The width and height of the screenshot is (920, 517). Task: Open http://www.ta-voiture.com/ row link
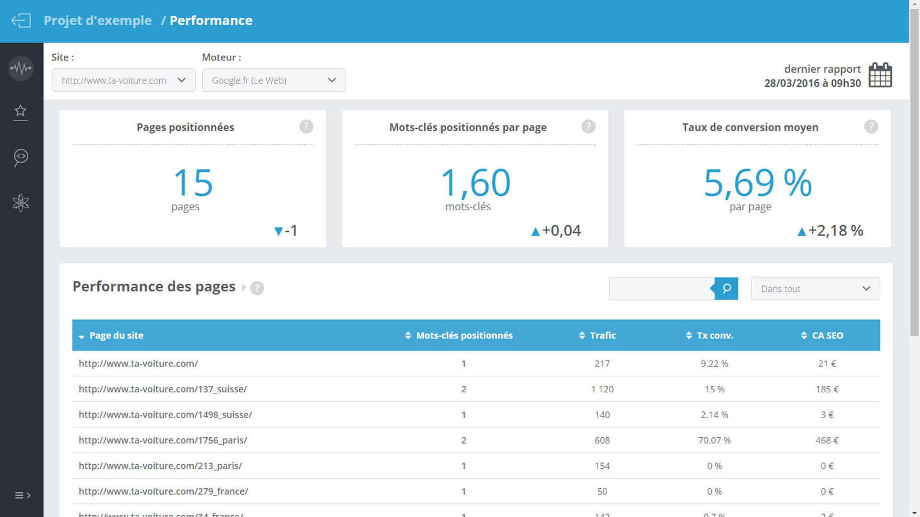click(x=139, y=364)
